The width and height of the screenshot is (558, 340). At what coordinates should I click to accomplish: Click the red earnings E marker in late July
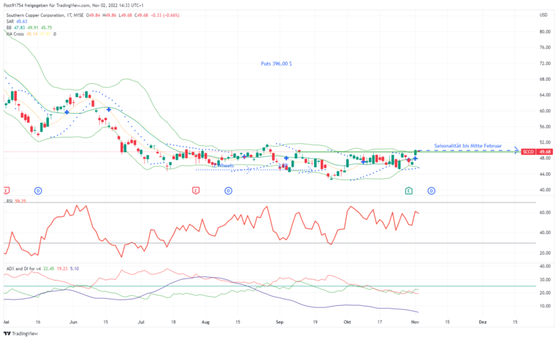click(x=195, y=190)
